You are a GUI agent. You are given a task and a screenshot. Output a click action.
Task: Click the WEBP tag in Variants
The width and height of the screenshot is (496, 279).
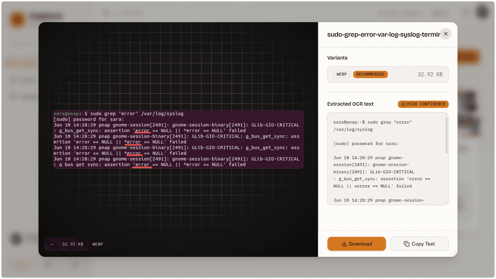[342, 74]
